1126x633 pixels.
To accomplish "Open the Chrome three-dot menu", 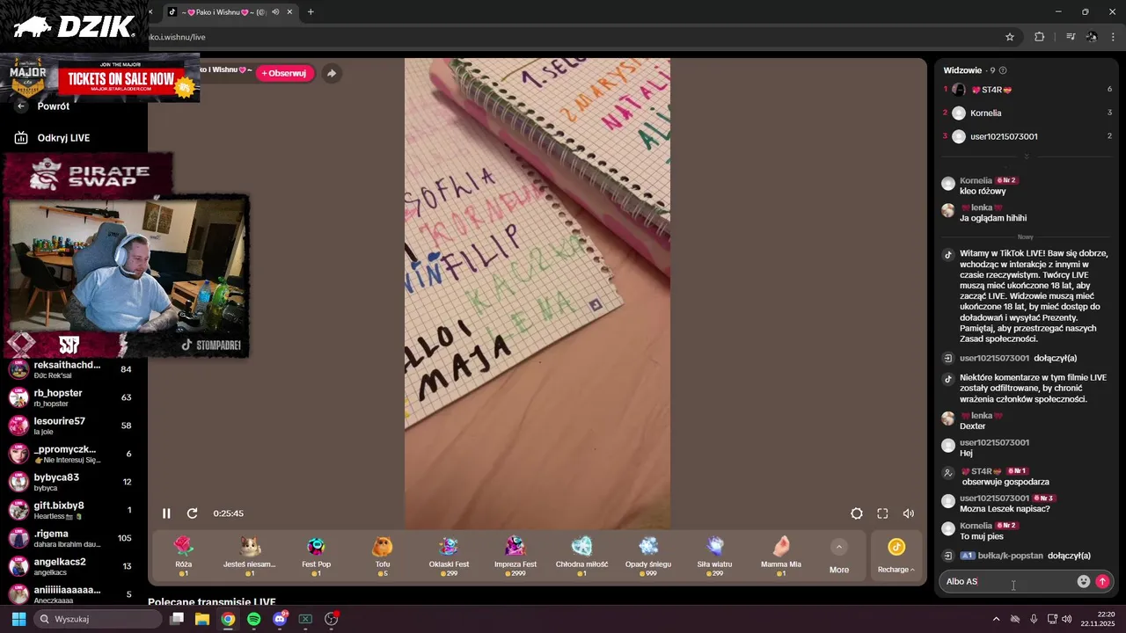I will (1114, 37).
